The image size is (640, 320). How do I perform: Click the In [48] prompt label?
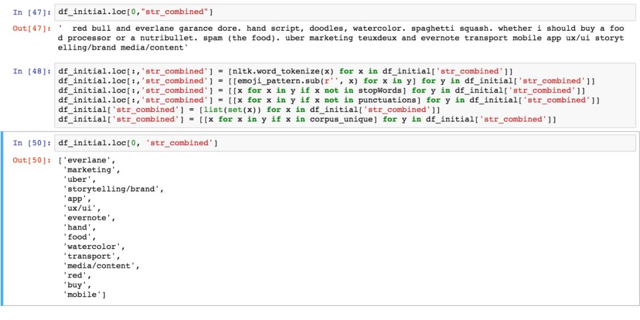click(x=32, y=72)
